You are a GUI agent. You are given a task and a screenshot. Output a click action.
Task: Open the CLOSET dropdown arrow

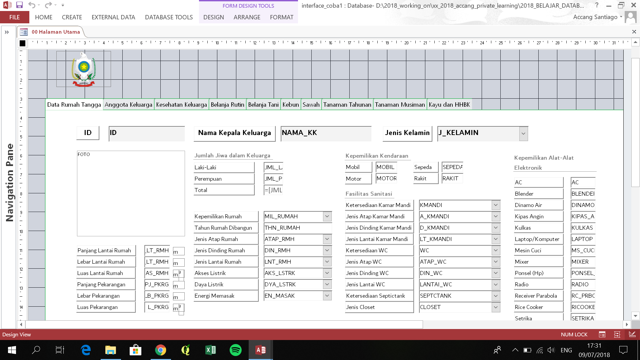(496, 307)
